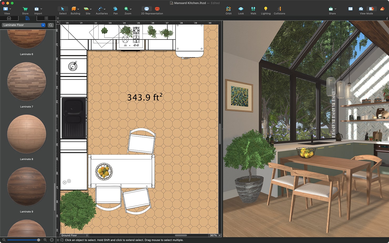Select the white 2D Representation icon
Viewport: 389px width, 243px height.
pos(147,9)
